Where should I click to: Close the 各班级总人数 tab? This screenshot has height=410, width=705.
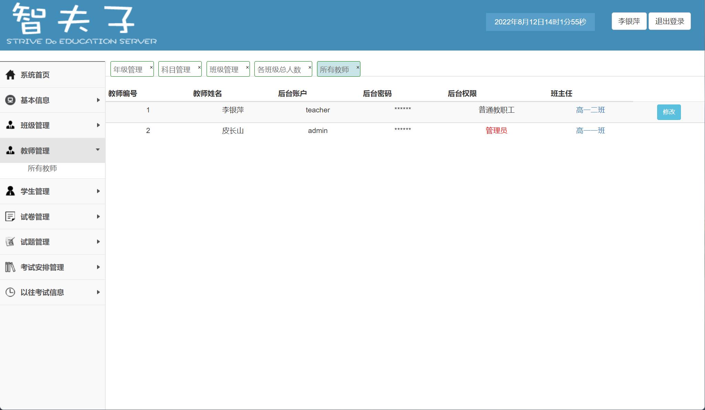[x=309, y=67]
